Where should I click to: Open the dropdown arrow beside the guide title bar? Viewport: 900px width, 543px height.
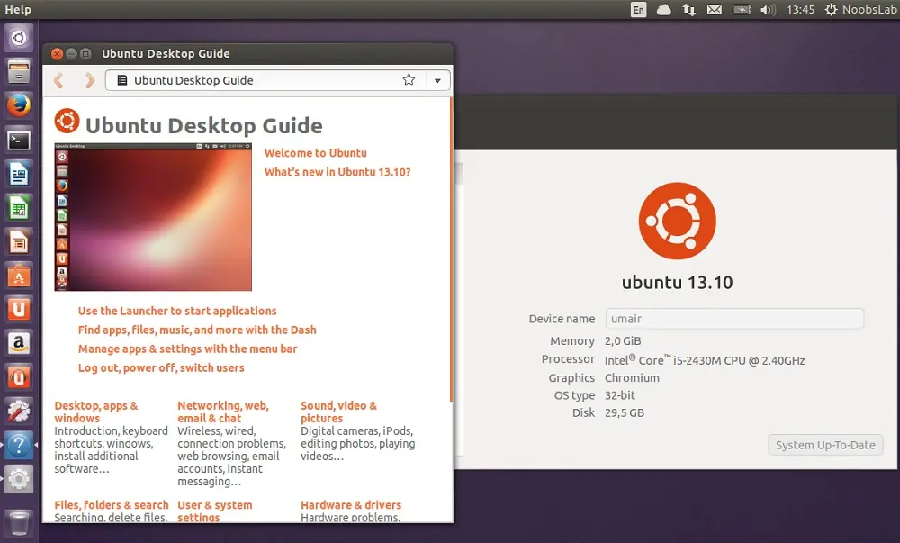coord(438,80)
